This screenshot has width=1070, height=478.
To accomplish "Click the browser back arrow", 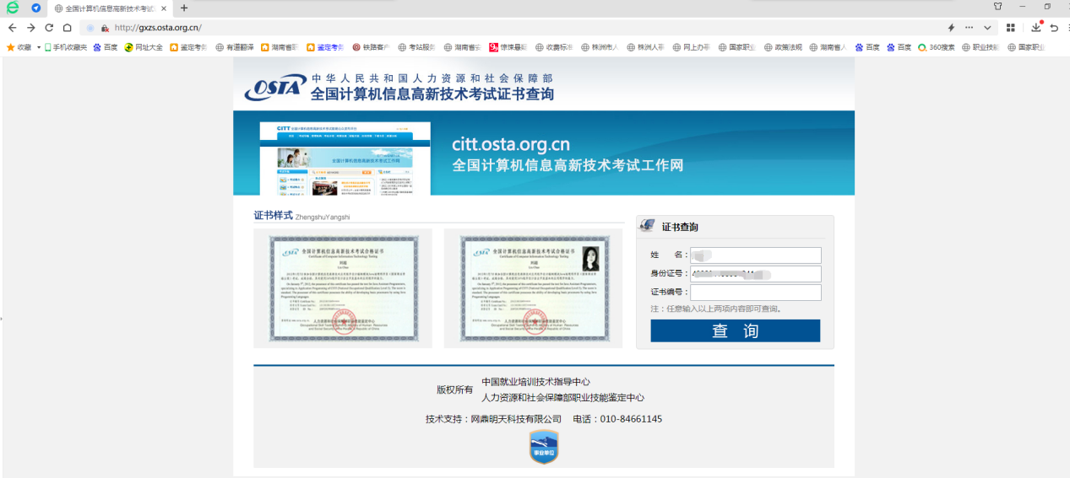I will pos(11,28).
